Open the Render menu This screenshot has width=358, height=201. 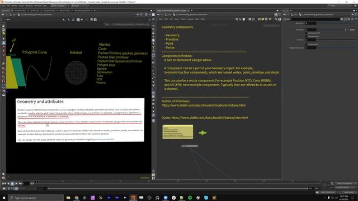[14, 6]
